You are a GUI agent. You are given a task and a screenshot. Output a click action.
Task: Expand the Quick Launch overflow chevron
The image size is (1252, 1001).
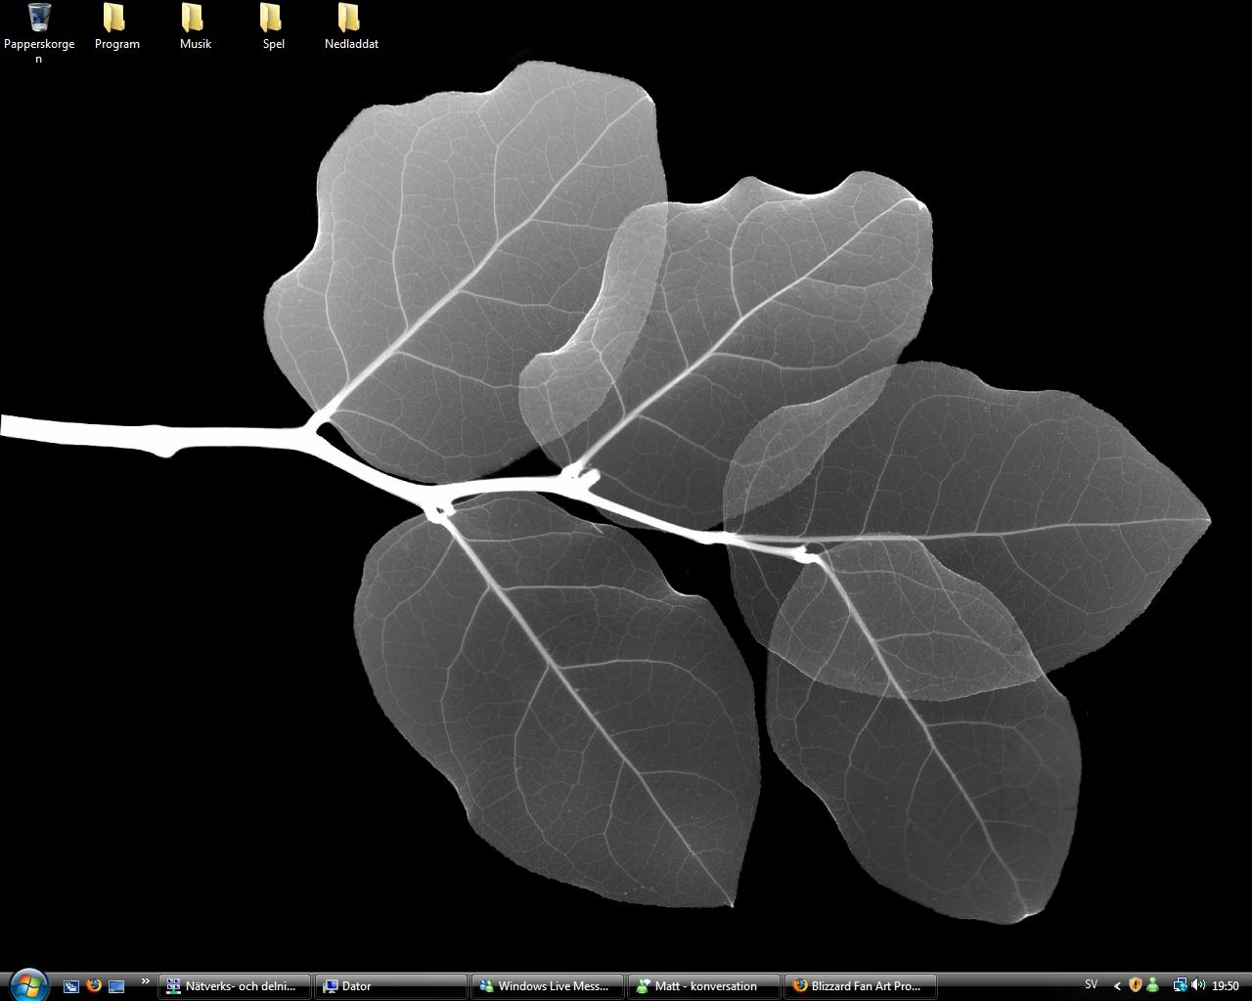(x=146, y=982)
